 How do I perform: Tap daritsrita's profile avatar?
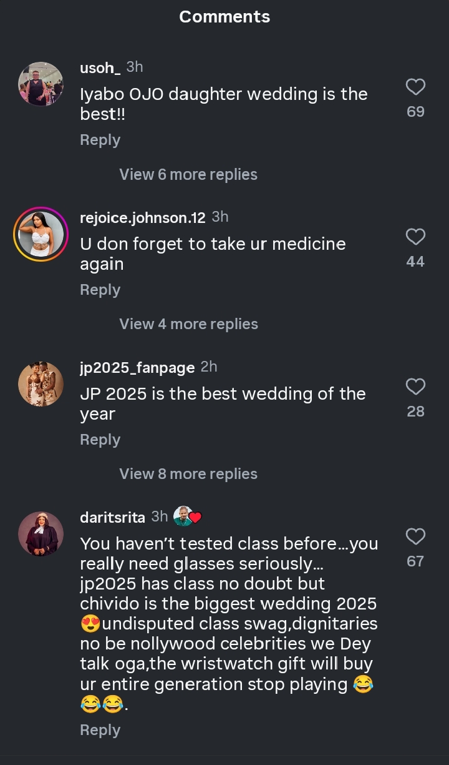coord(41,534)
